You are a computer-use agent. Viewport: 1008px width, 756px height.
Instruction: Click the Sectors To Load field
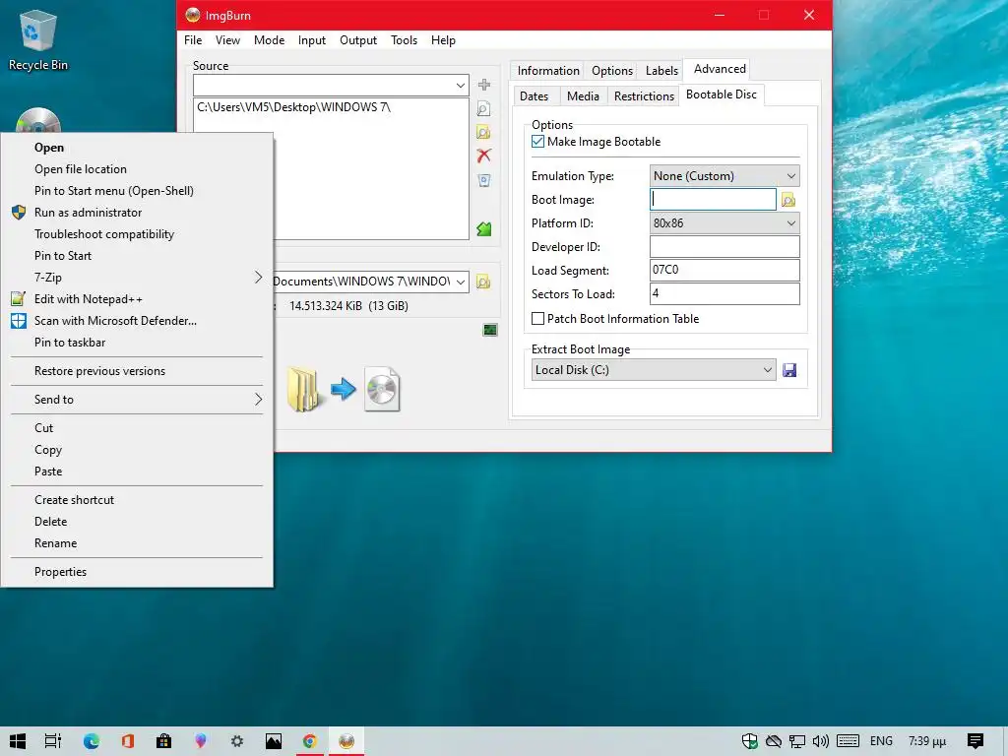point(724,293)
